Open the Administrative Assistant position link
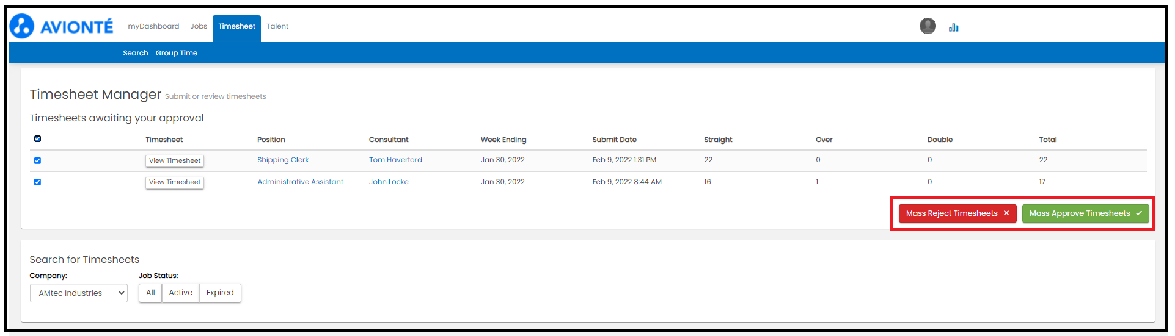The image size is (1175, 336). 301,182
